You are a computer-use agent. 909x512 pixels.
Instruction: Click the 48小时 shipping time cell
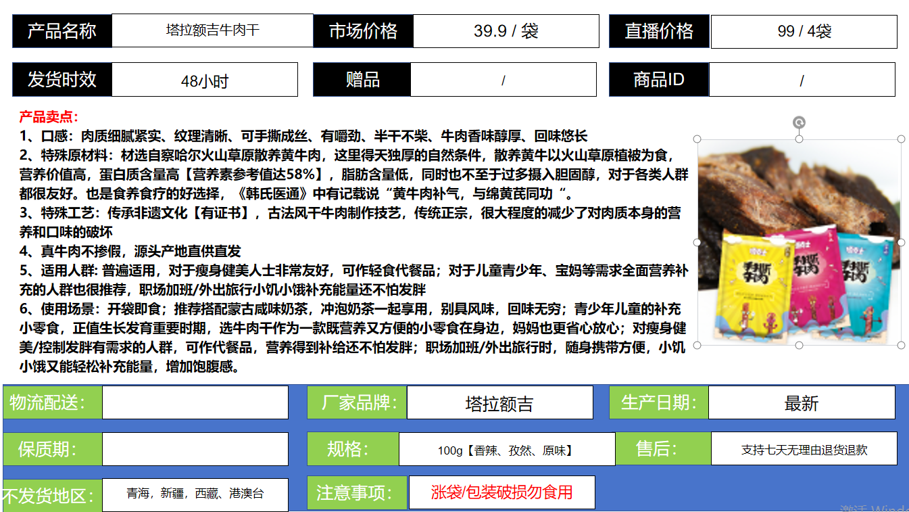tap(204, 80)
